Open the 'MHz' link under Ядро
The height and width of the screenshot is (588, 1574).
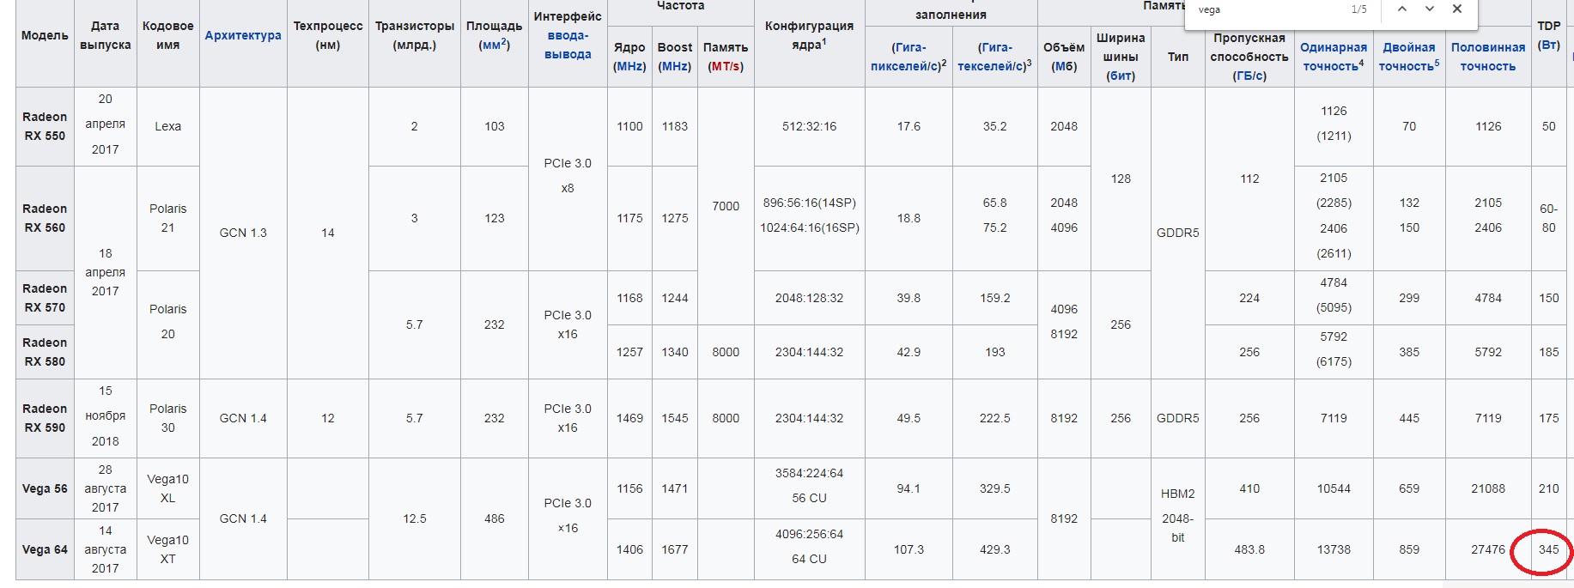(x=629, y=66)
